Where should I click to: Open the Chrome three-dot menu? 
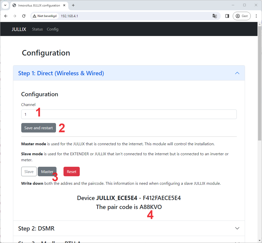pyautogui.click(x=256, y=16)
